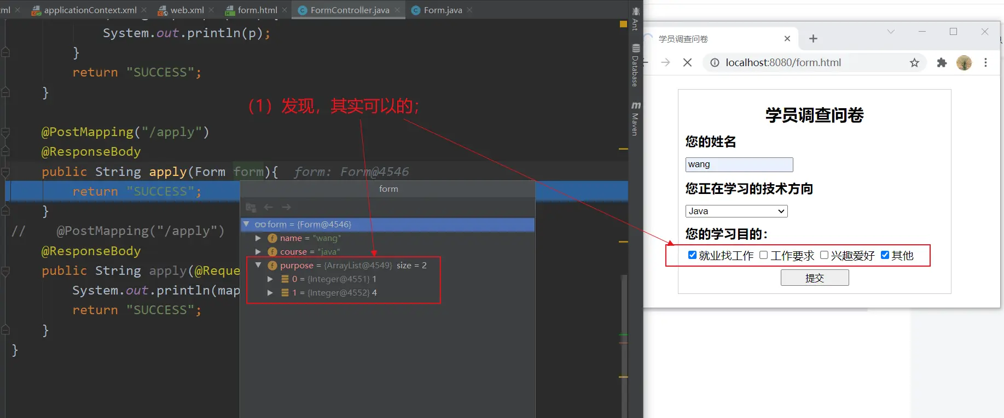Expand the course = "java" node

click(258, 252)
